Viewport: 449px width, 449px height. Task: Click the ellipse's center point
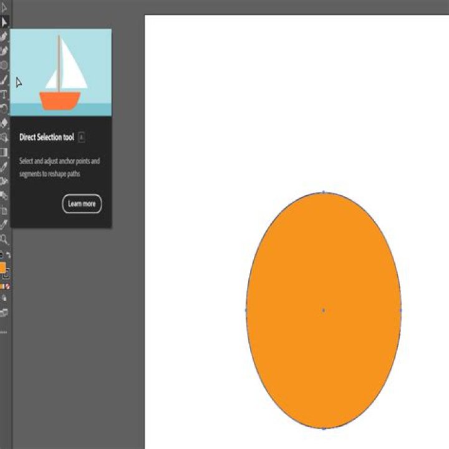pos(323,310)
